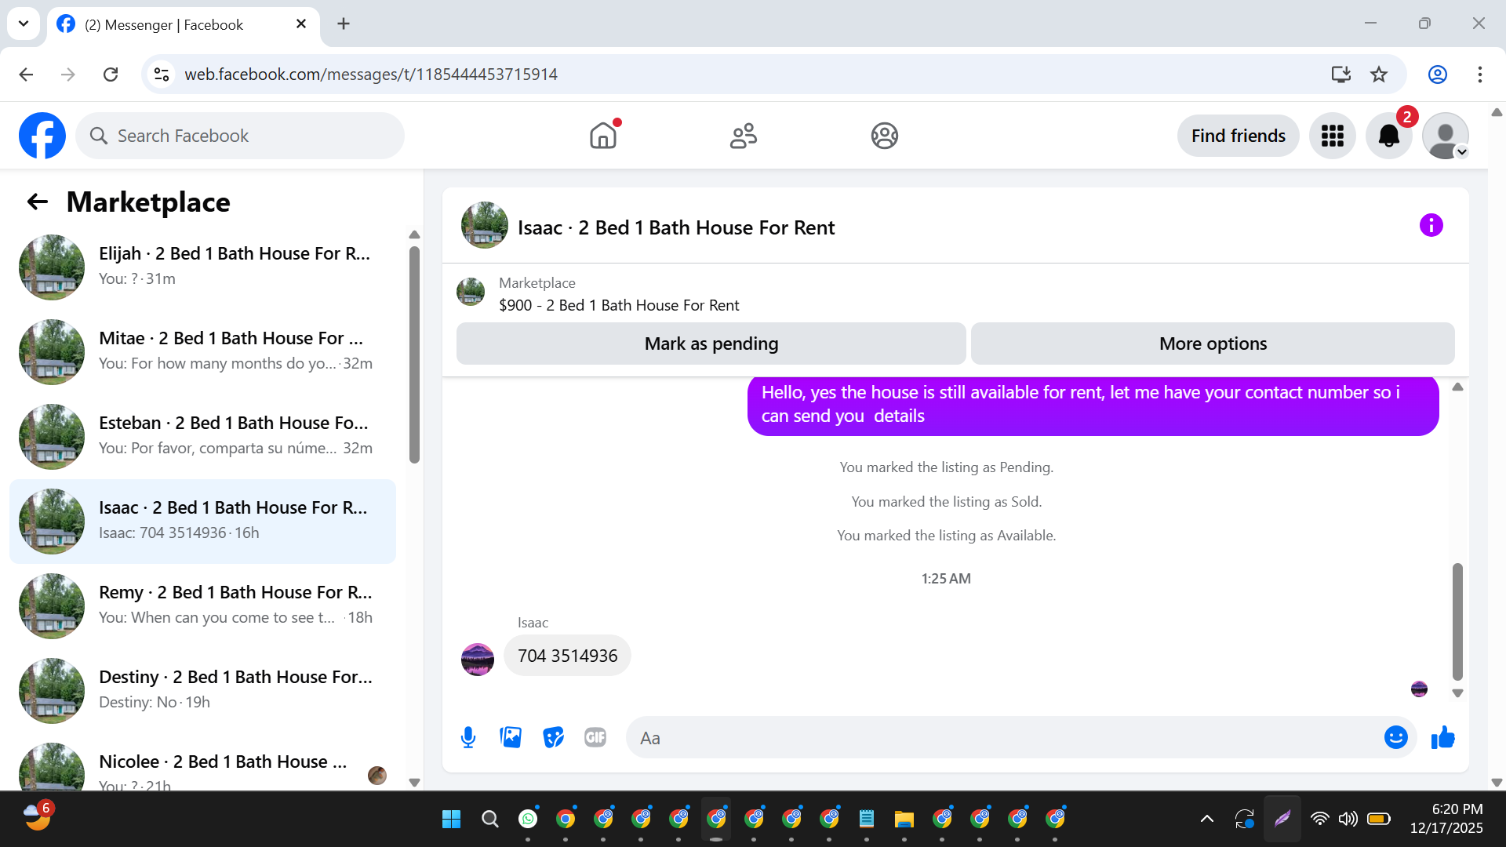This screenshot has width=1506, height=847.
Task: Show hidden system tray icons
Action: click(x=1207, y=820)
